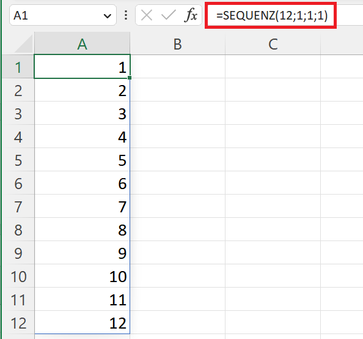Select column A header
The image size is (363, 339).
[x=82, y=43]
